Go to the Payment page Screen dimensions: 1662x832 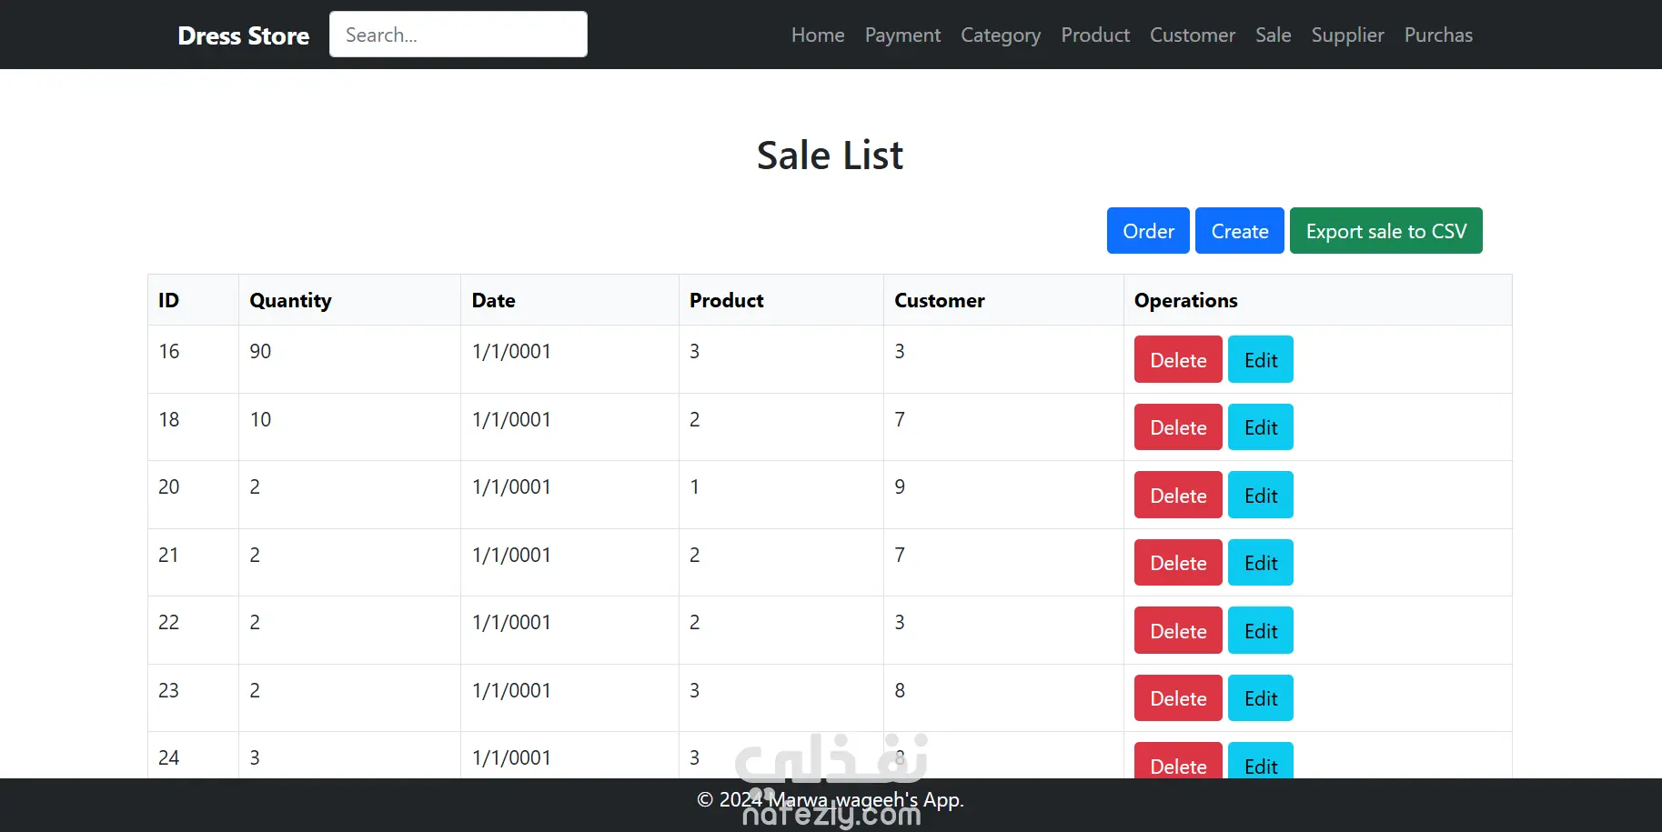pos(902,35)
